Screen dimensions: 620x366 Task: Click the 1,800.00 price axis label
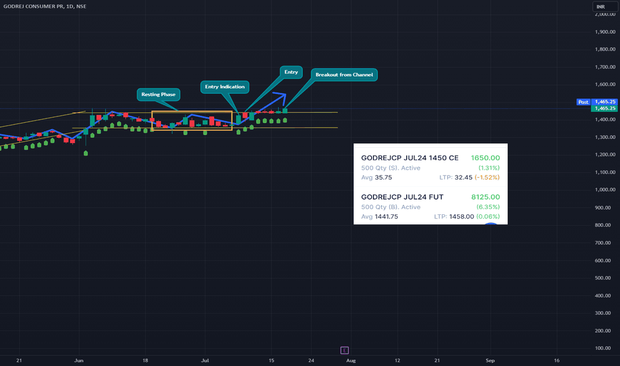(605, 49)
